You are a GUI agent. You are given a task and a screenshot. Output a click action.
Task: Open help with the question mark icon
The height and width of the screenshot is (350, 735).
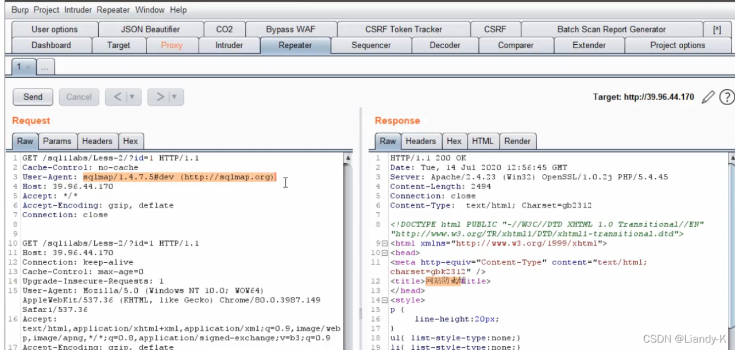(726, 97)
